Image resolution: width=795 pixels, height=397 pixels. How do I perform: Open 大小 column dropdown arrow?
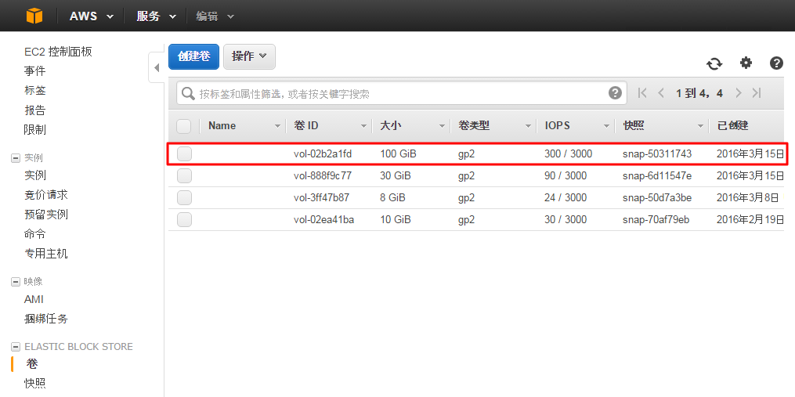(442, 126)
